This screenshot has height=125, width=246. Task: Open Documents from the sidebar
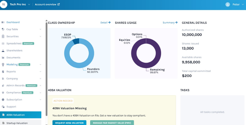click(13, 58)
